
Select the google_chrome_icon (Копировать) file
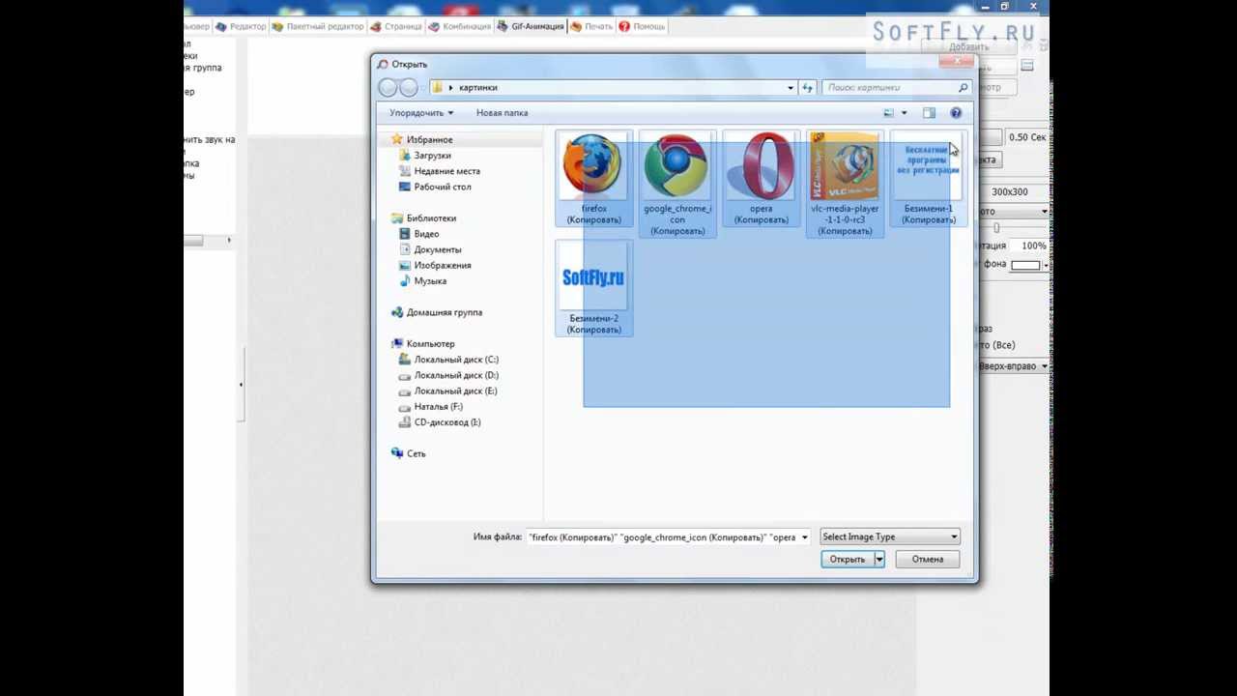click(677, 184)
